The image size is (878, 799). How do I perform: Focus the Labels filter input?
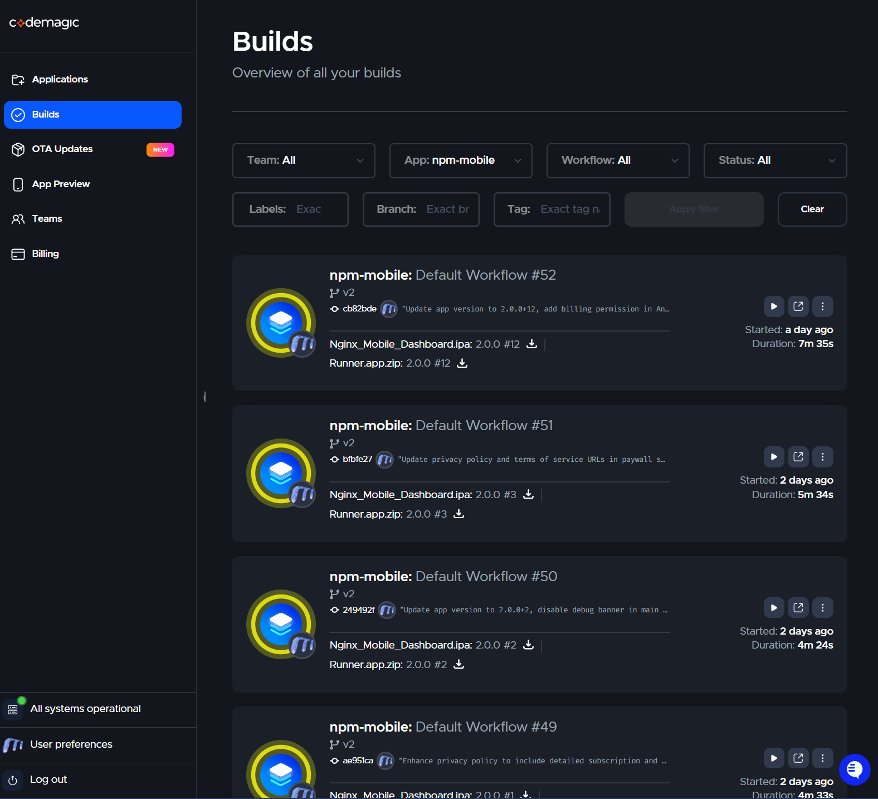click(290, 210)
